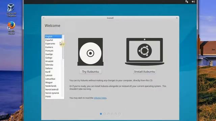Viewport: 216px width, 121px height.
Task: Click the laptop with Ubuntu logo illustration
Action: (x=144, y=52)
